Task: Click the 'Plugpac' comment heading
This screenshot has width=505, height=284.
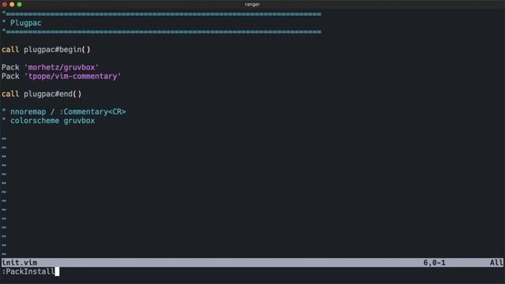Action: 26,23
